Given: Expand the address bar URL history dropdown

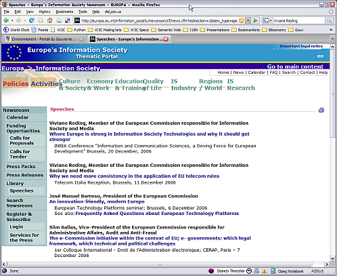Looking at the screenshot, I should (x=248, y=20).
